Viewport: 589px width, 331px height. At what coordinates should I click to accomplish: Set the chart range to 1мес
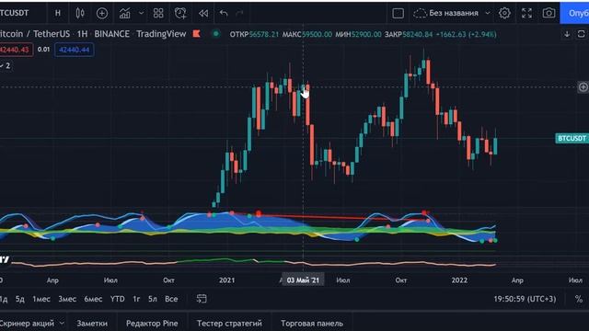pyautogui.click(x=41, y=299)
